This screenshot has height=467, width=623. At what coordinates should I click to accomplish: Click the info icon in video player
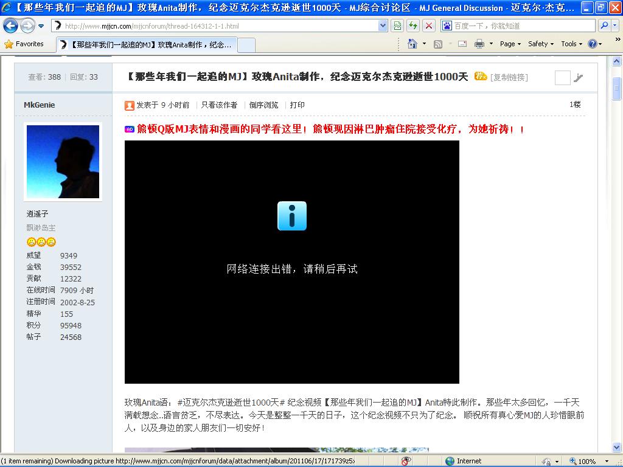click(292, 216)
